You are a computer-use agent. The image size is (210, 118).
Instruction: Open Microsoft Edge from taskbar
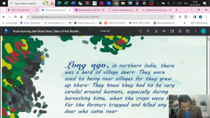[59, 3]
